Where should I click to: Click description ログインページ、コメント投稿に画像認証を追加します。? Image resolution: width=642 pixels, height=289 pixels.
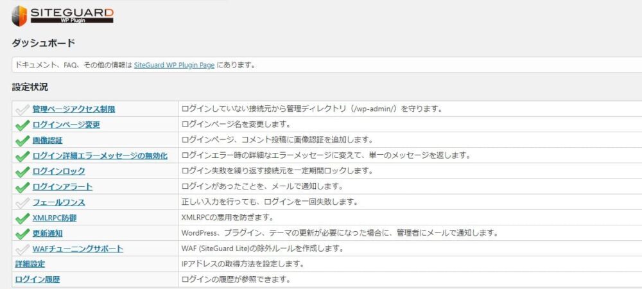[277, 140]
